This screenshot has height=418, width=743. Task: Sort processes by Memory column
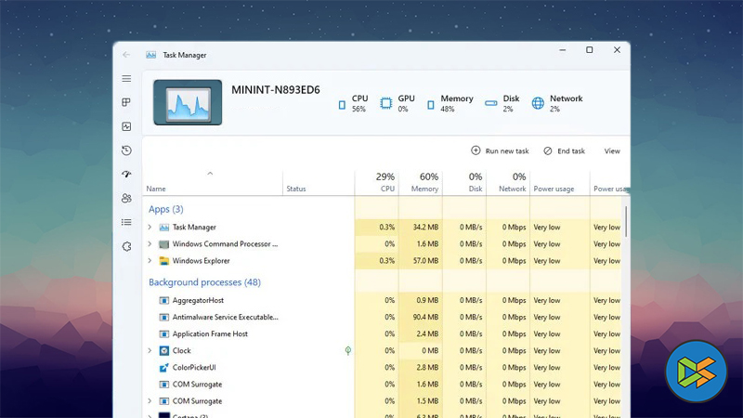click(x=424, y=183)
